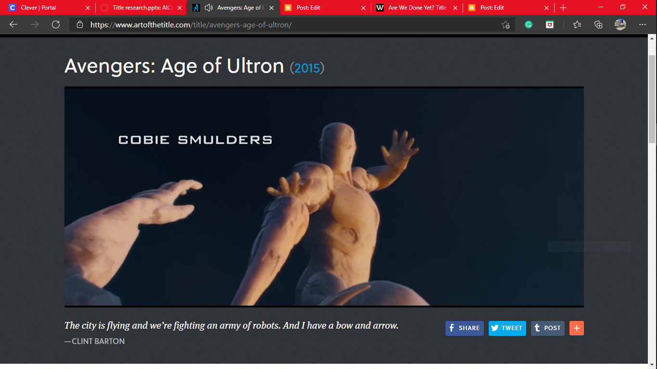The width and height of the screenshot is (657, 369).
Task: Close the Title research.pptx tab
Action: [x=179, y=8]
